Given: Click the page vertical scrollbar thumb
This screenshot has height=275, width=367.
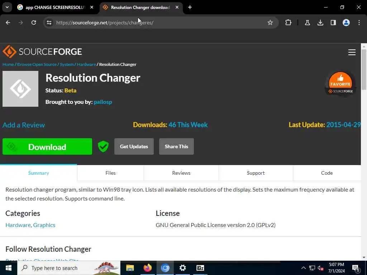Looking at the screenshot, I should [364, 69].
